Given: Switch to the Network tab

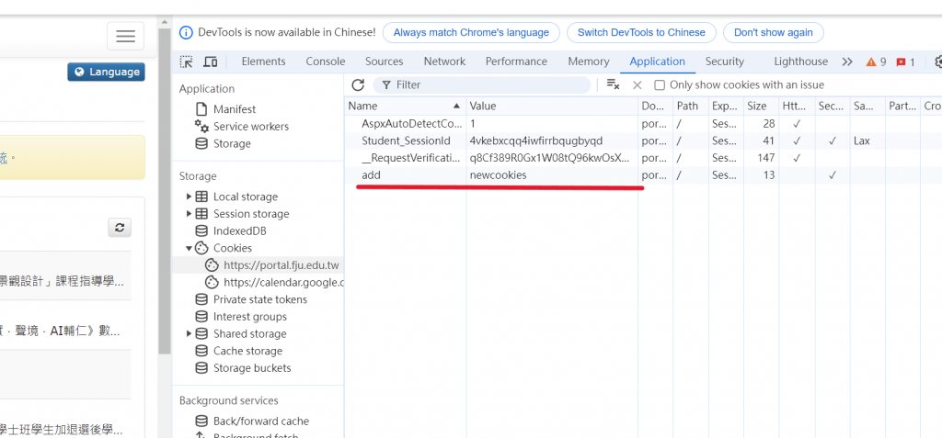Looking at the screenshot, I should pos(444,62).
